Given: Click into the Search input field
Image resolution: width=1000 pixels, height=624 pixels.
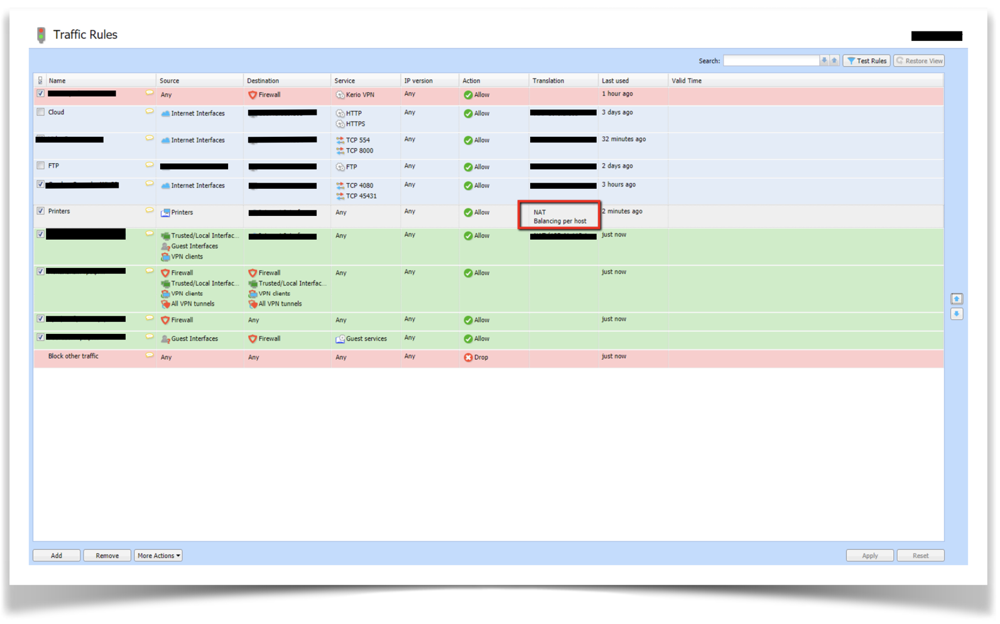Looking at the screenshot, I should click(771, 61).
